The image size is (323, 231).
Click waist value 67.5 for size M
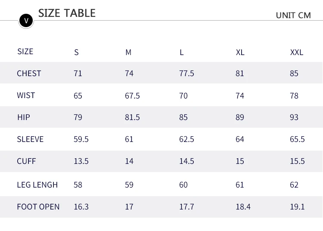(x=132, y=95)
